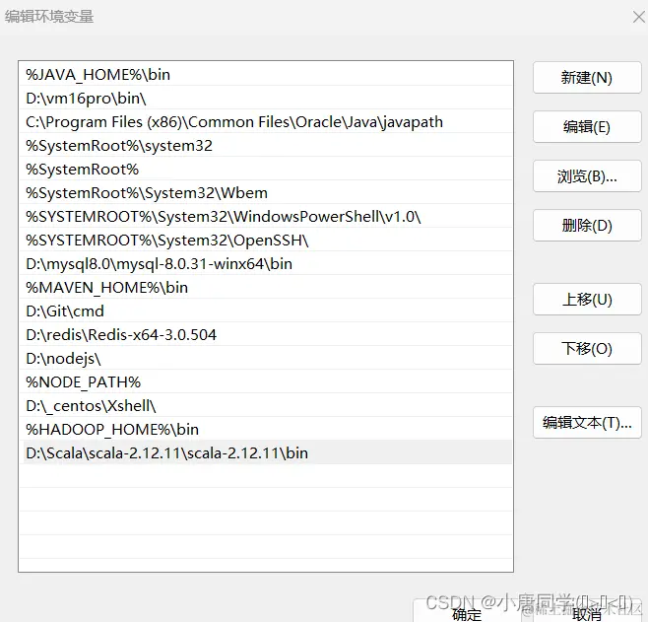Select the %JAVA_HOME%\bin entry
Image resolution: width=648 pixels, height=622 pixels.
265,75
